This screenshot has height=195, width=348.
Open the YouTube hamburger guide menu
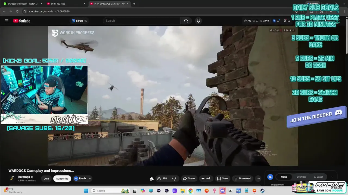pos(7,21)
